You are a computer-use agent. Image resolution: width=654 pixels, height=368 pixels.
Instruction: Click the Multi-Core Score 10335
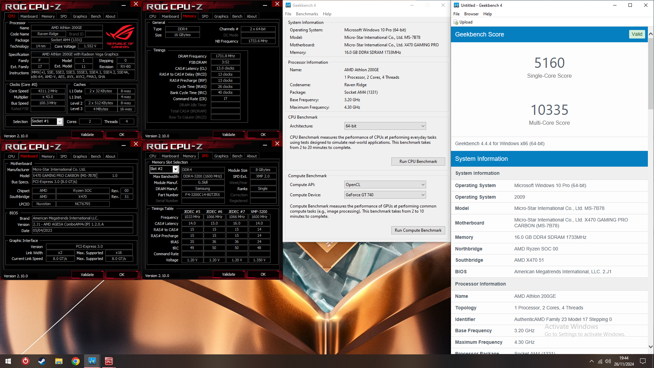pos(549,110)
